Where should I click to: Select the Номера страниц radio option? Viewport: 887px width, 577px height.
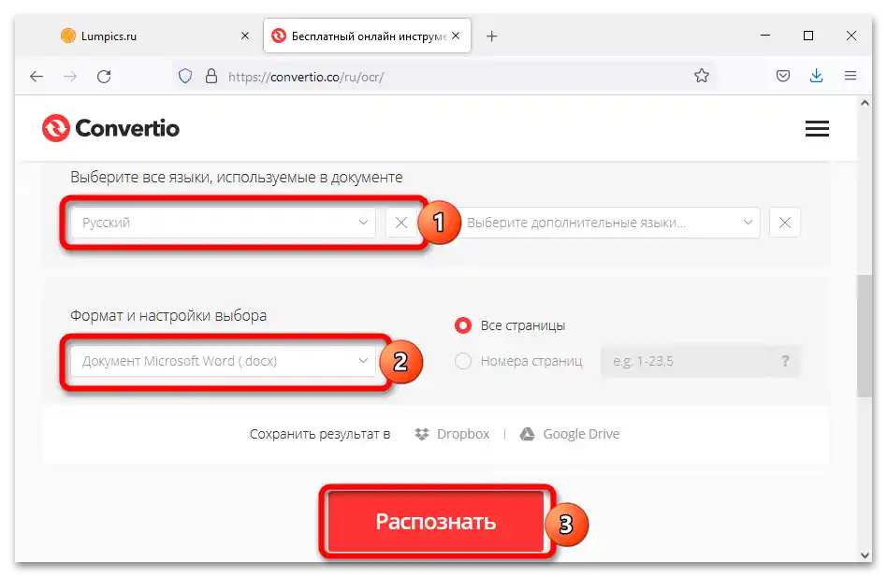click(463, 361)
